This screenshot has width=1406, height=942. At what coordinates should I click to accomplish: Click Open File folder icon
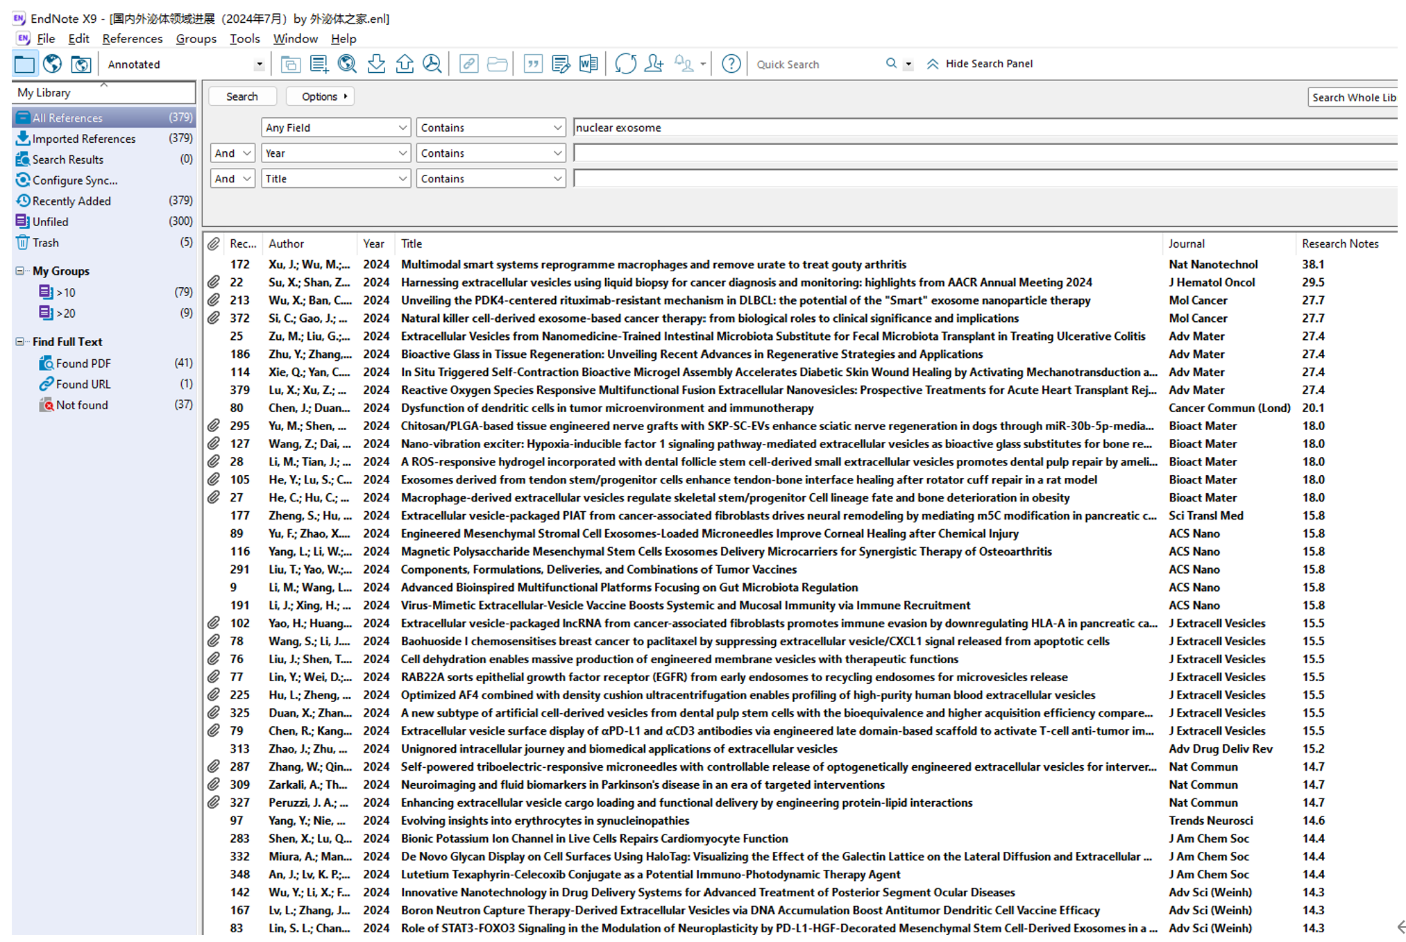pos(497,64)
